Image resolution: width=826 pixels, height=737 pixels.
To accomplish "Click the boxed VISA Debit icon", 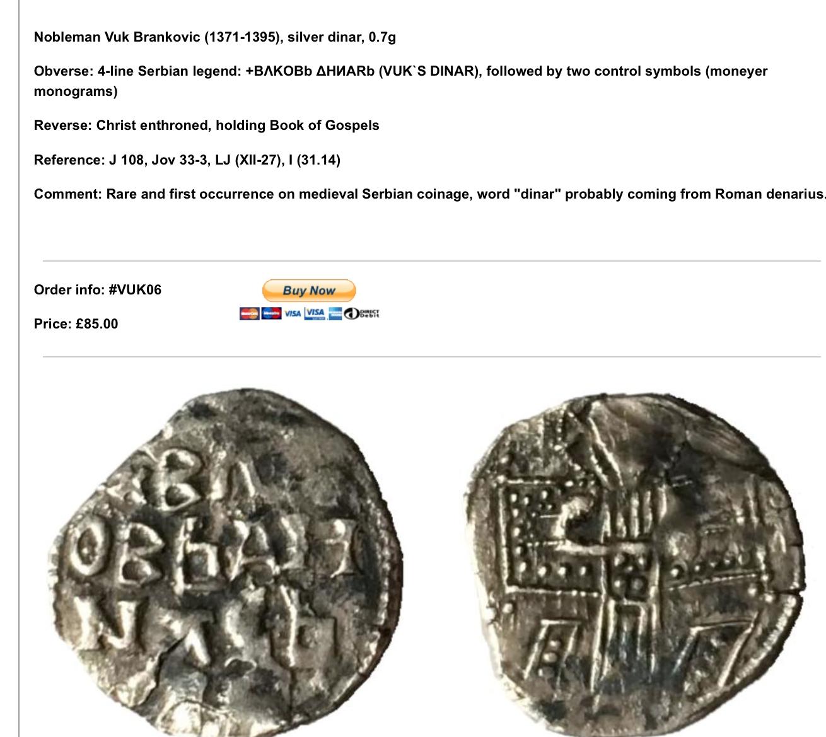I will [315, 313].
